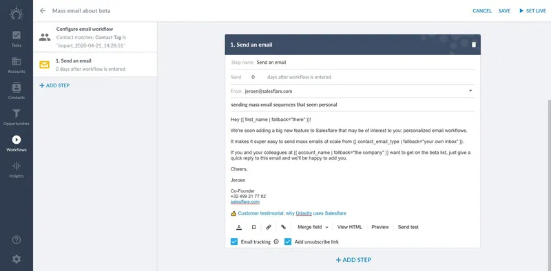Open the help question-mark icon

[x=16, y=240]
